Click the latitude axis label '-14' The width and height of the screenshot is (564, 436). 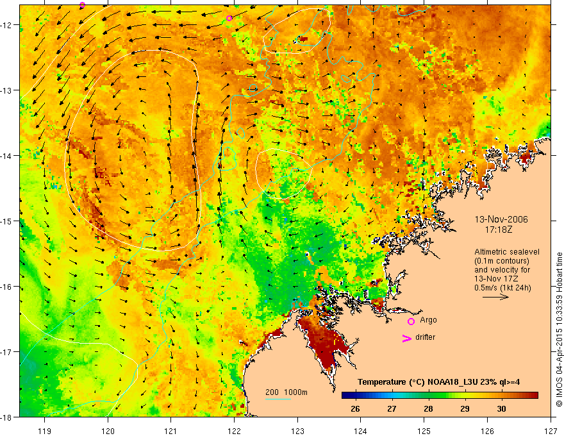click(8, 155)
